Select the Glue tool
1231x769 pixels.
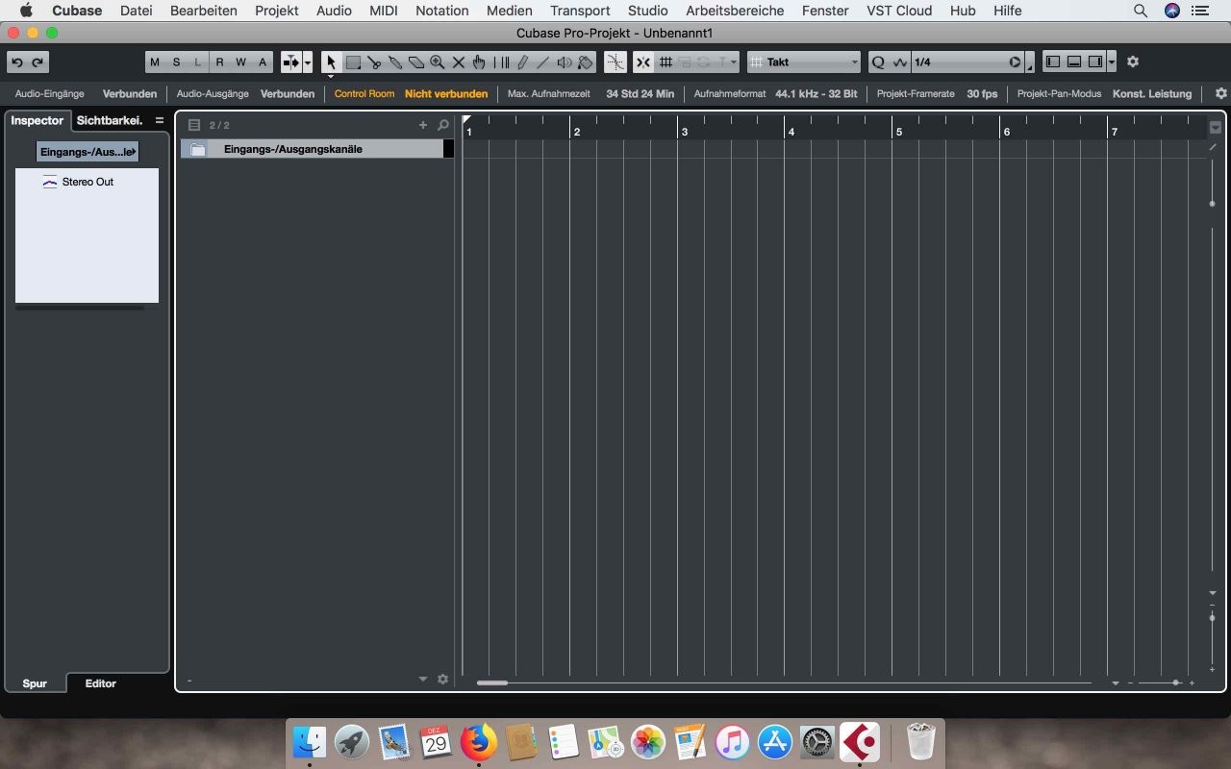[x=395, y=62]
